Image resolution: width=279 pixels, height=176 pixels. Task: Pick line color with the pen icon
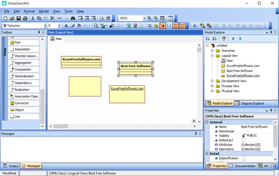point(73,25)
